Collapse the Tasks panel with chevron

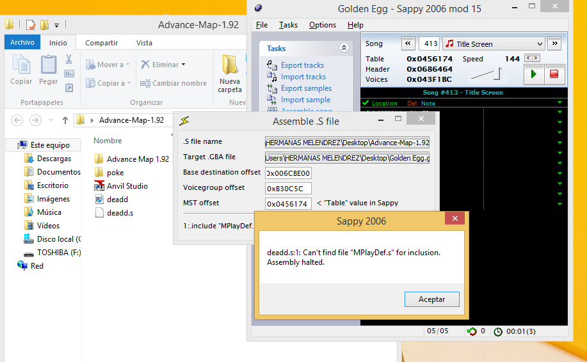tap(344, 48)
